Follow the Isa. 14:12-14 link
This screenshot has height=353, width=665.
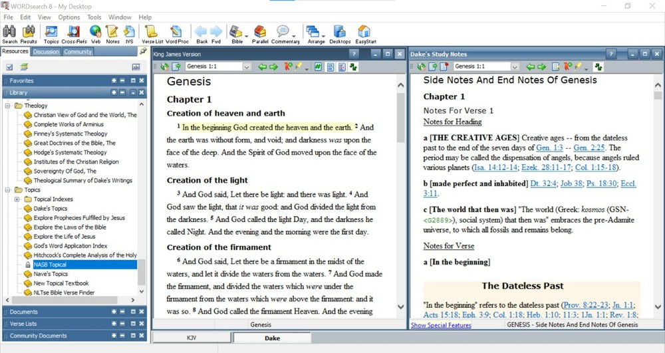pyautogui.click(x=496, y=167)
